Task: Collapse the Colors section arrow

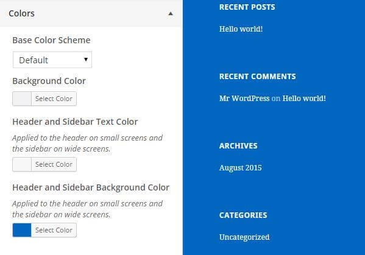Action: click(x=171, y=13)
